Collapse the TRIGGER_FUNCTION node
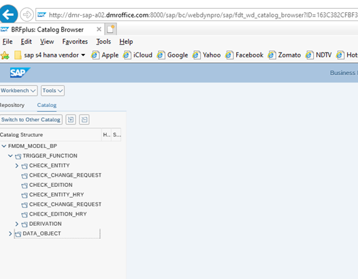Viewport: 358px width, 279px height. 10,156
